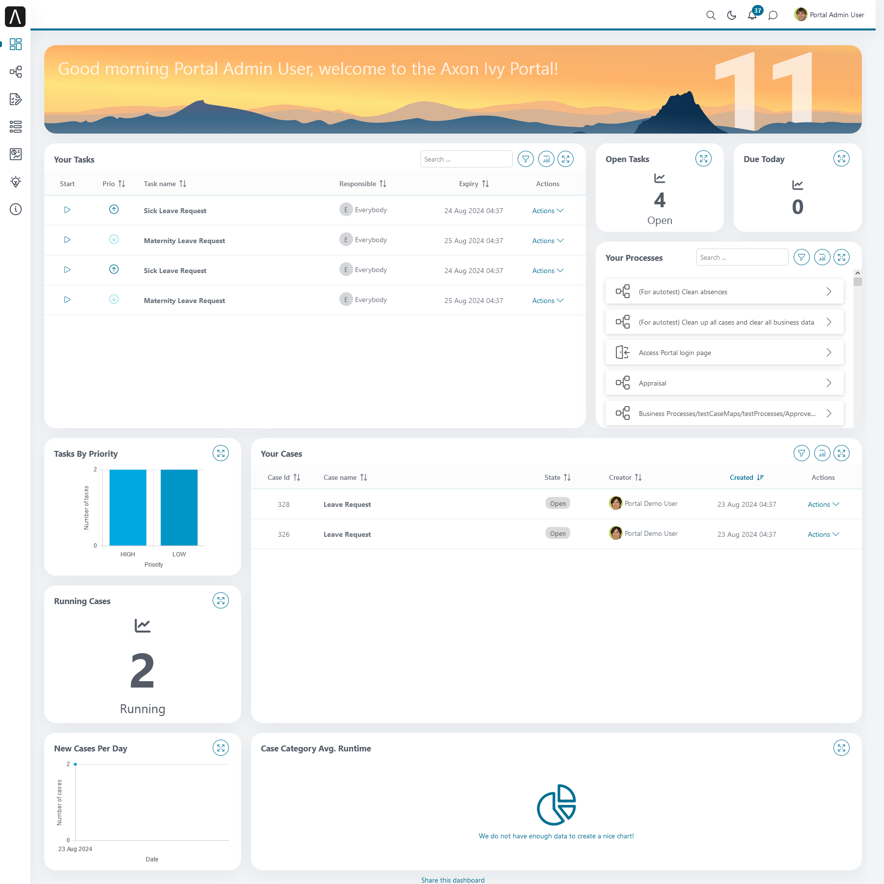Click Open state badge for case 326
Viewport: 884px width, 884px height.
[x=558, y=533]
